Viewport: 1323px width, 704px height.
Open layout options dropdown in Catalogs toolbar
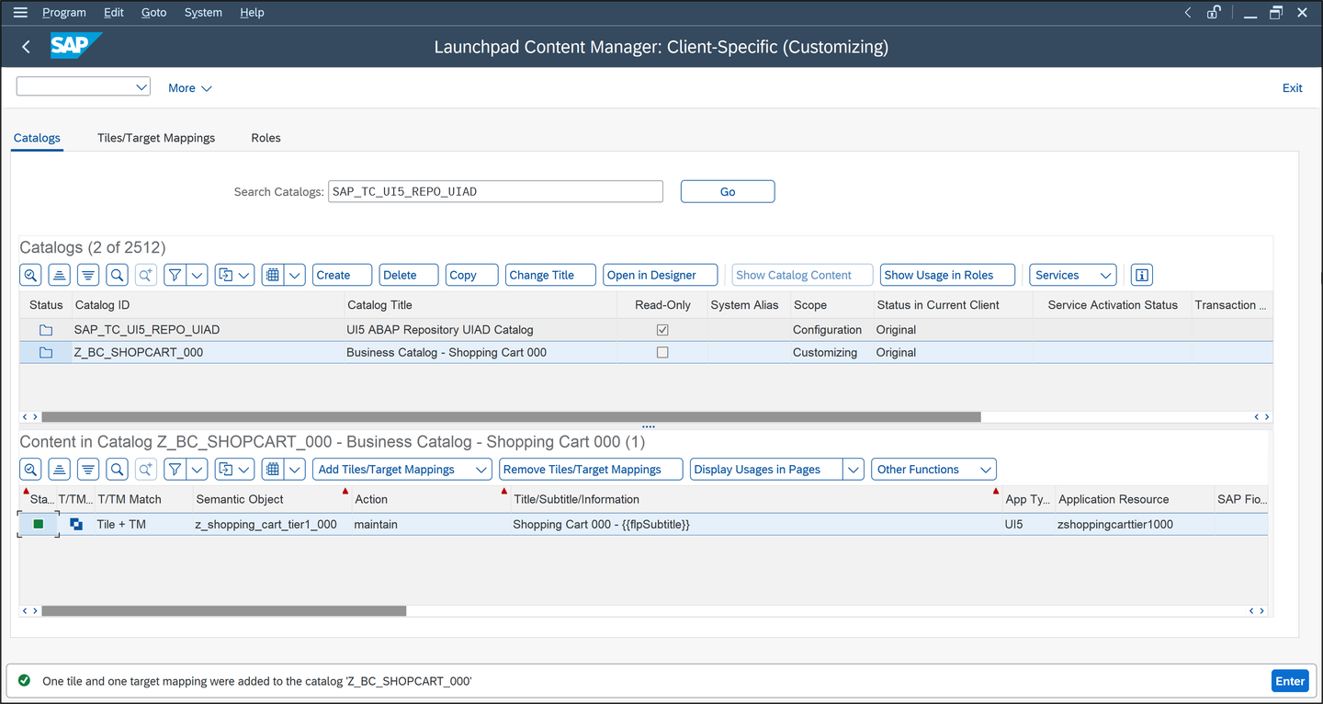tap(294, 275)
